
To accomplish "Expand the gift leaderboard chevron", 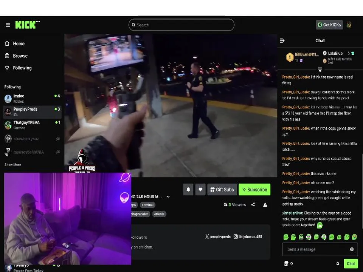I will pos(320,70).
